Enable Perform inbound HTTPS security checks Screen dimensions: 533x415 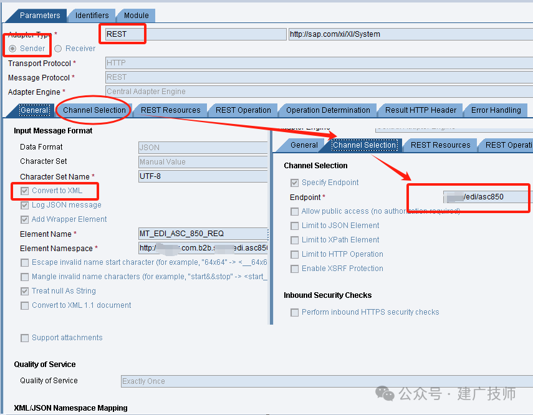pyautogui.click(x=294, y=312)
